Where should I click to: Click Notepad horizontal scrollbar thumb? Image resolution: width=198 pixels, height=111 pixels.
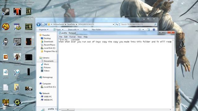point(68,110)
